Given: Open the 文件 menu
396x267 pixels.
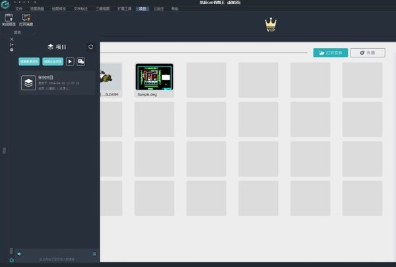Looking at the screenshot, I should click(x=18, y=9).
